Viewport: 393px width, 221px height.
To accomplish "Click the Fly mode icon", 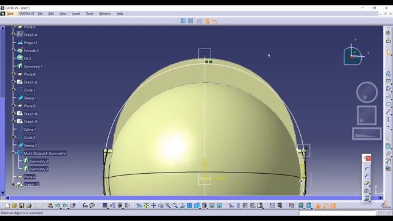I will pos(139,206).
